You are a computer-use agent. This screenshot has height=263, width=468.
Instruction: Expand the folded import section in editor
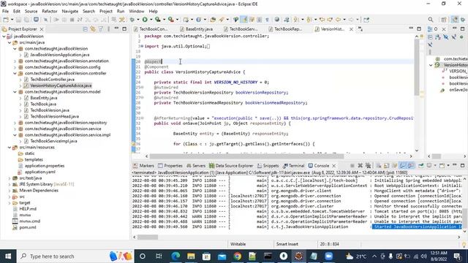[141, 46]
